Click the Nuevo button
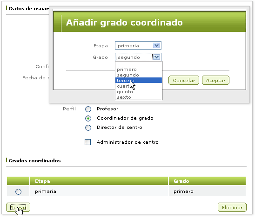Viewport: 255px width, 217px height. tap(18, 207)
